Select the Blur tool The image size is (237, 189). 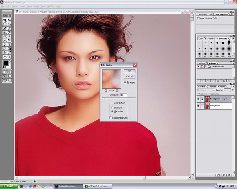click(x=5, y=40)
